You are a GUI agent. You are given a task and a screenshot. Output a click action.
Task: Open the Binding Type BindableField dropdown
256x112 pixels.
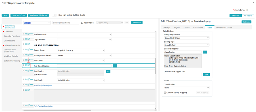tap(187, 45)
